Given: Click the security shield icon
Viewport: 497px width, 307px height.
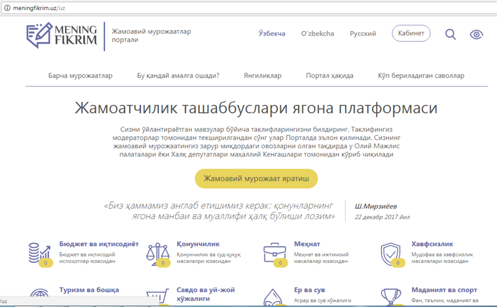Looking at the screenshot, I should [x=391, y=253].
